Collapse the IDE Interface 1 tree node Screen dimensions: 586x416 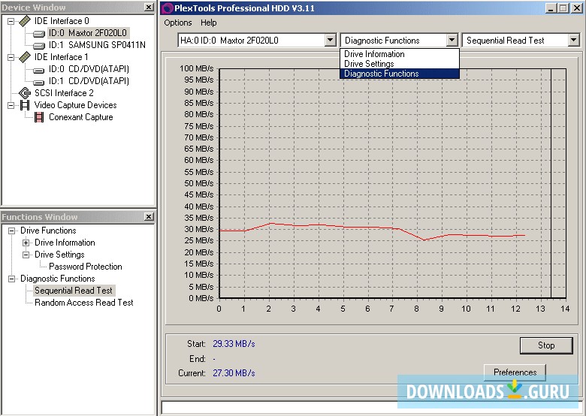click(x=11, y=57)
